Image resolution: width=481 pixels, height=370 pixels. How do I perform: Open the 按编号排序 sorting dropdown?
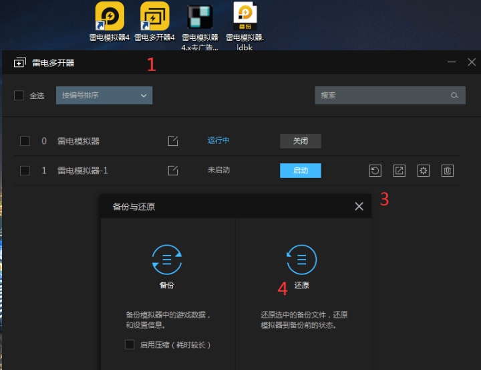[104, 95]
